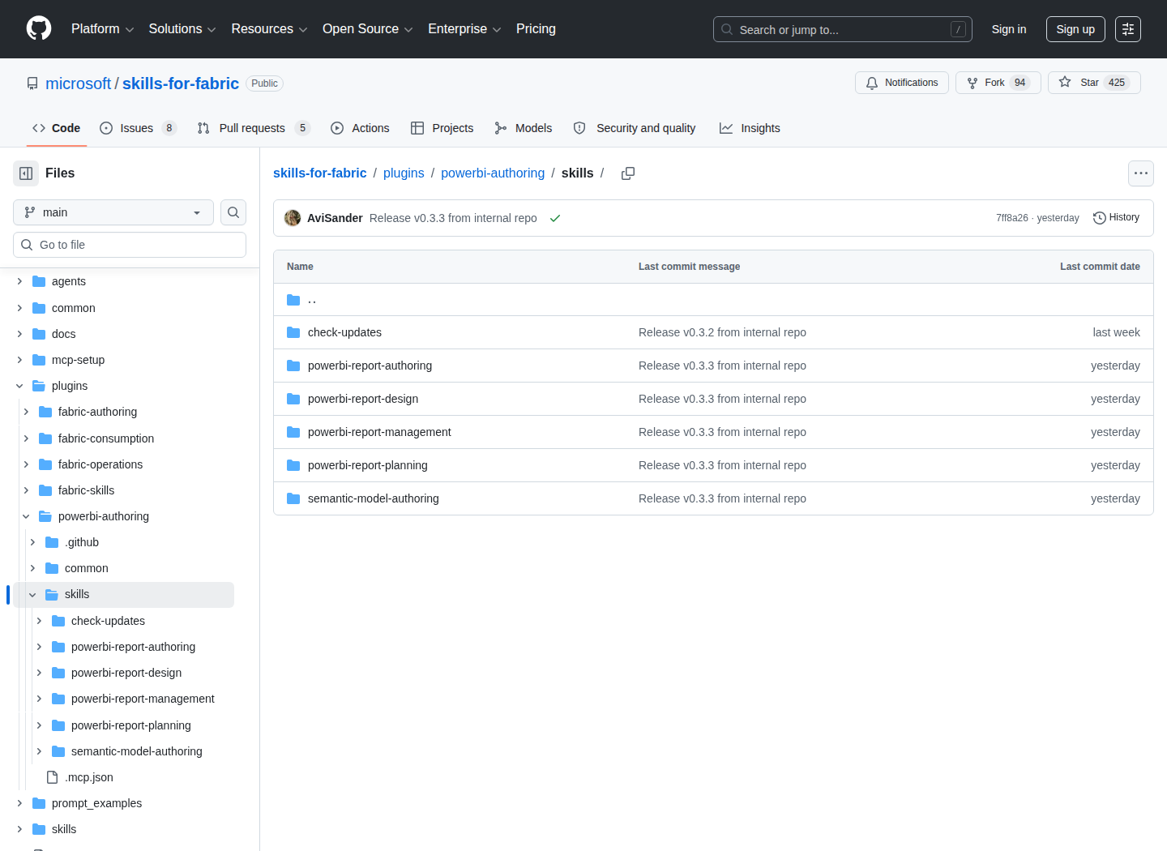This screenshot has width=1167, height=851.
Task: Open the main branch selector dropdown
Action: click(113, 212)
